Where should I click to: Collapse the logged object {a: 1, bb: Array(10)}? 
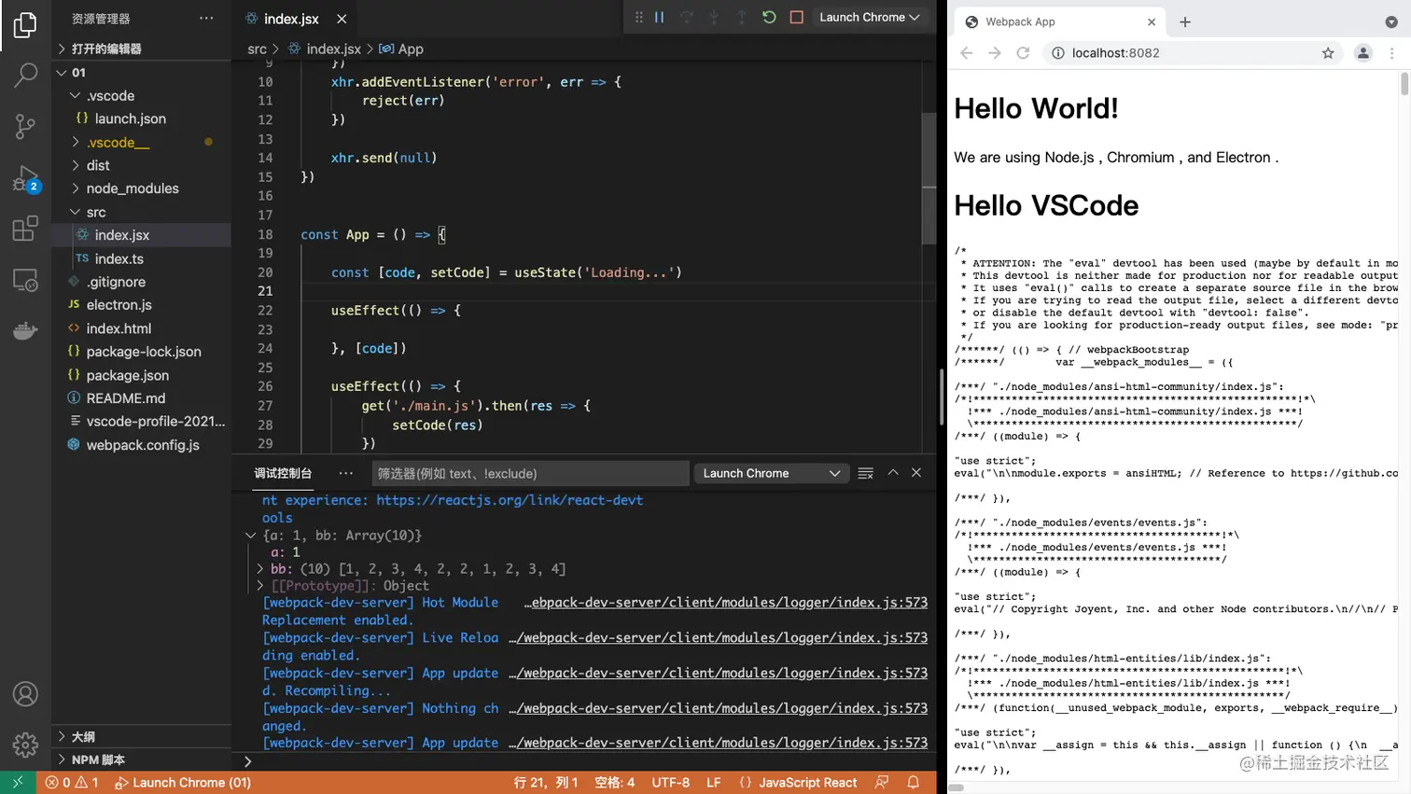tap(250, 536)
